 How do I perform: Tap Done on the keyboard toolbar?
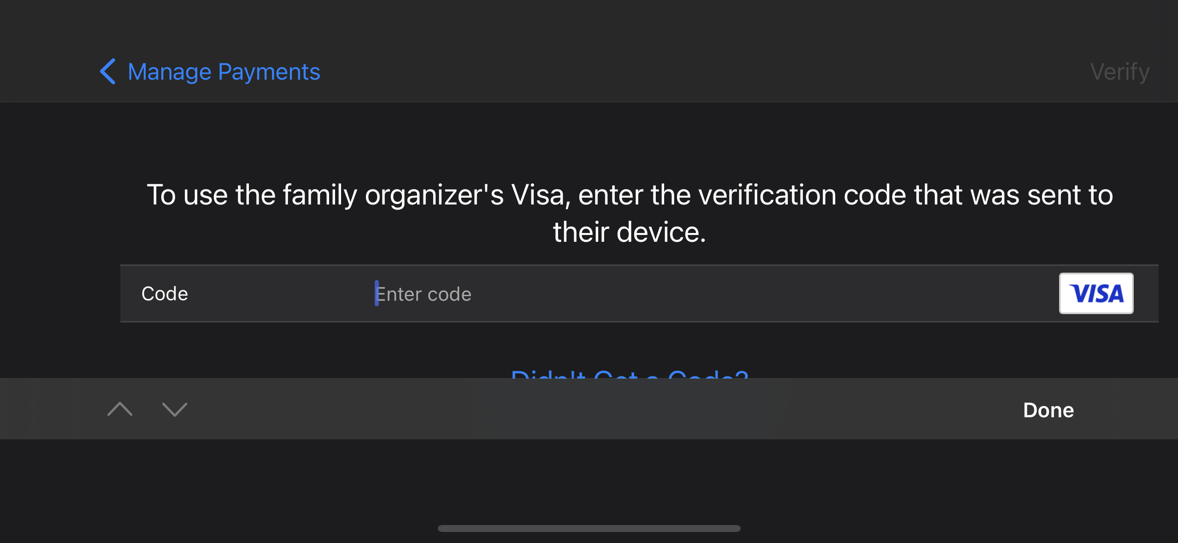point(1048,410)
